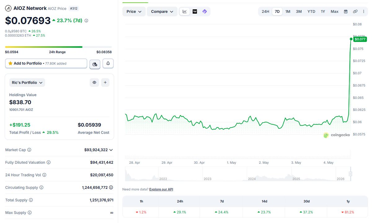Viewport: 372px width, 223px height.
Task: Click the $94,431,442 fully diluted value
Action: (x=102, y=163)
